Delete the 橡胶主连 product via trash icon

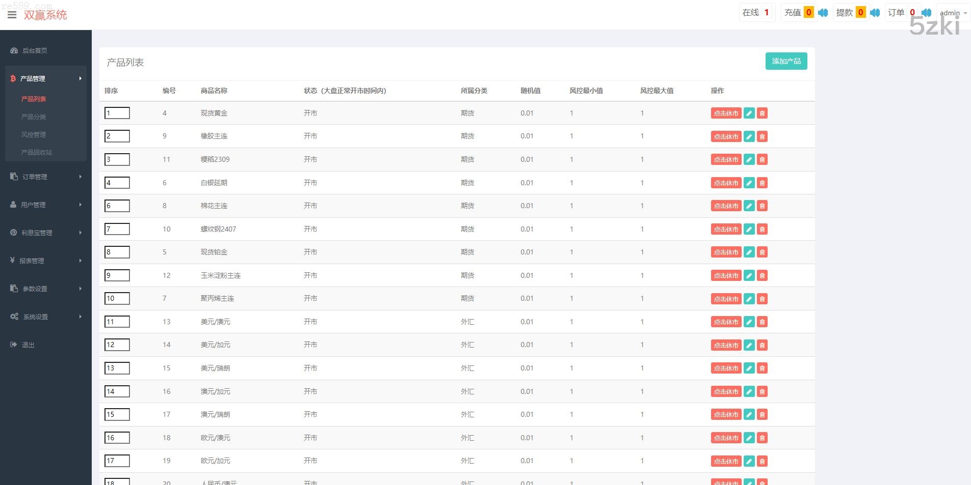tap(762, 136)
